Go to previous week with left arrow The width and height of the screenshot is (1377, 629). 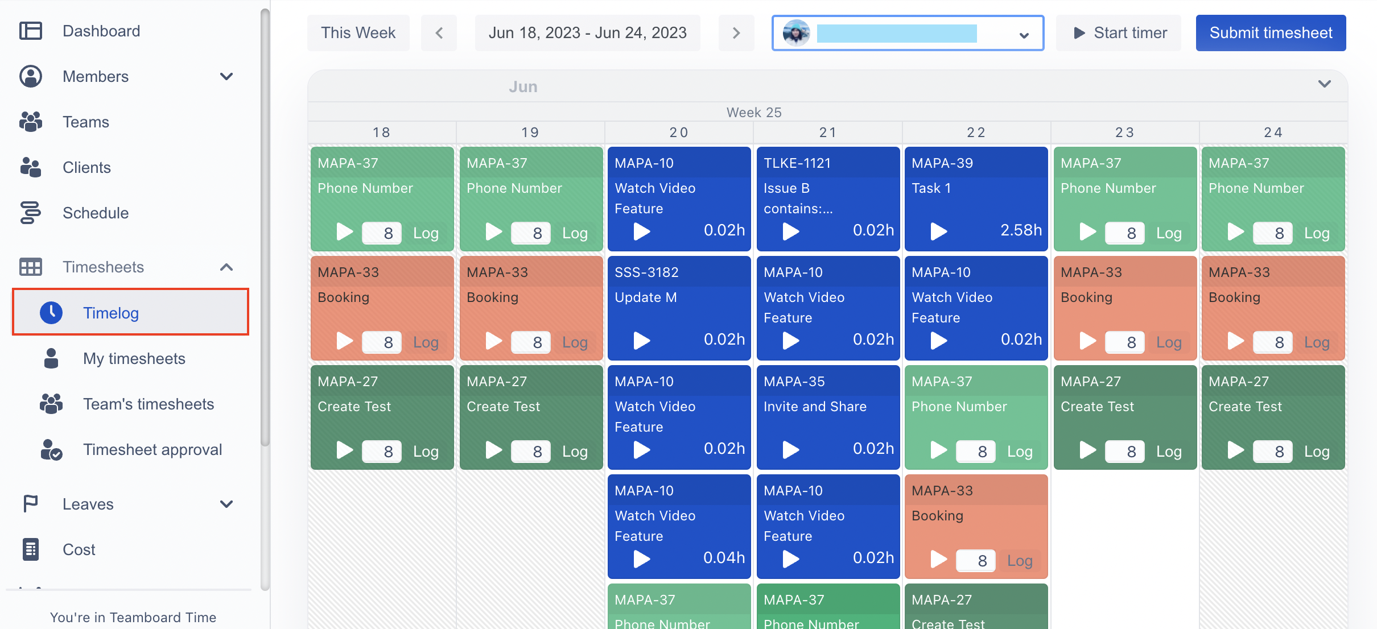tap(439, 33)
